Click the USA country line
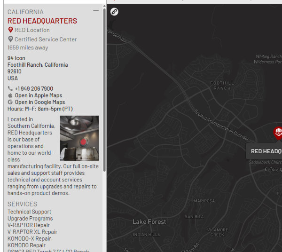The image size is (282, 252). pyautogui.click(x=13, y=78)
